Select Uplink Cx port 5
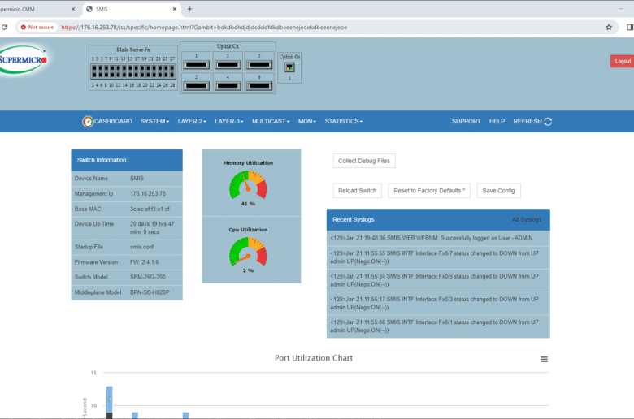634x419 pixels. coord(259,65)
